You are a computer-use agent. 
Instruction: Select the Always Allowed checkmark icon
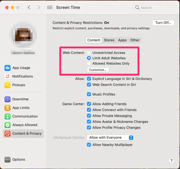[7, 125]
